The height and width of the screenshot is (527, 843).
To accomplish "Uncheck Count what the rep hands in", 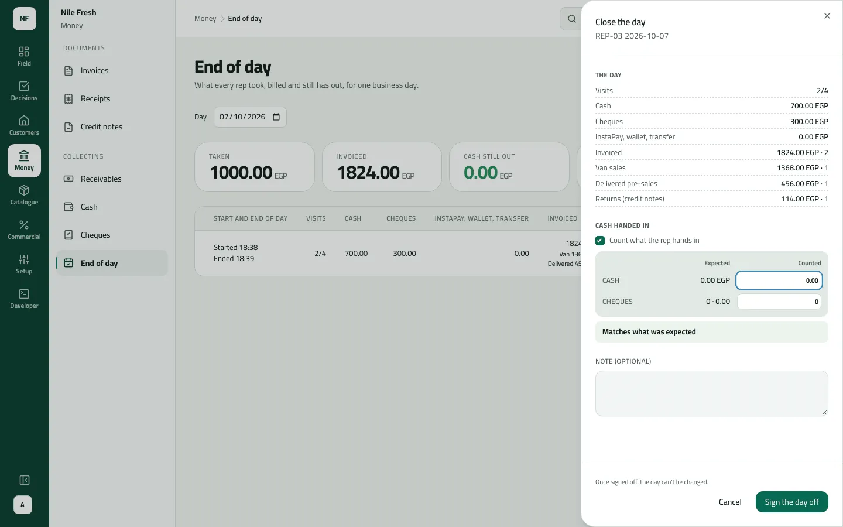I will point(600,241).
